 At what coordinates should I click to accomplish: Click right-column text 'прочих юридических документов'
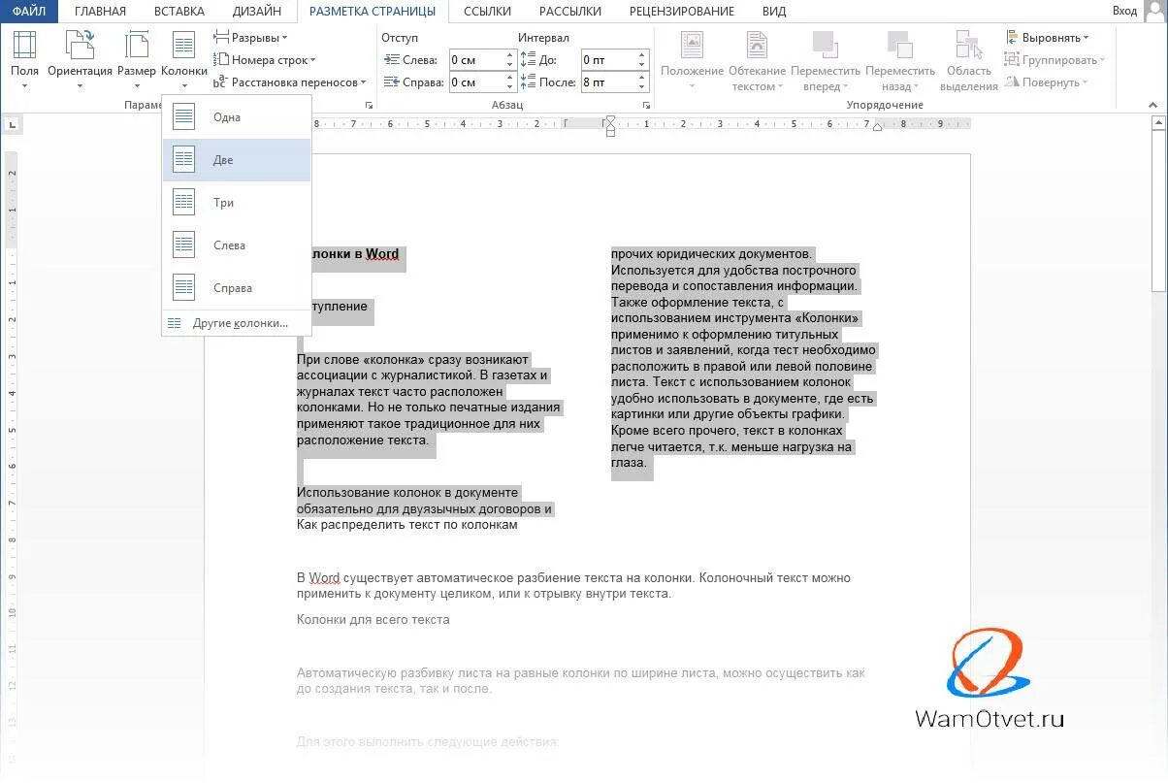coord(711,254)
